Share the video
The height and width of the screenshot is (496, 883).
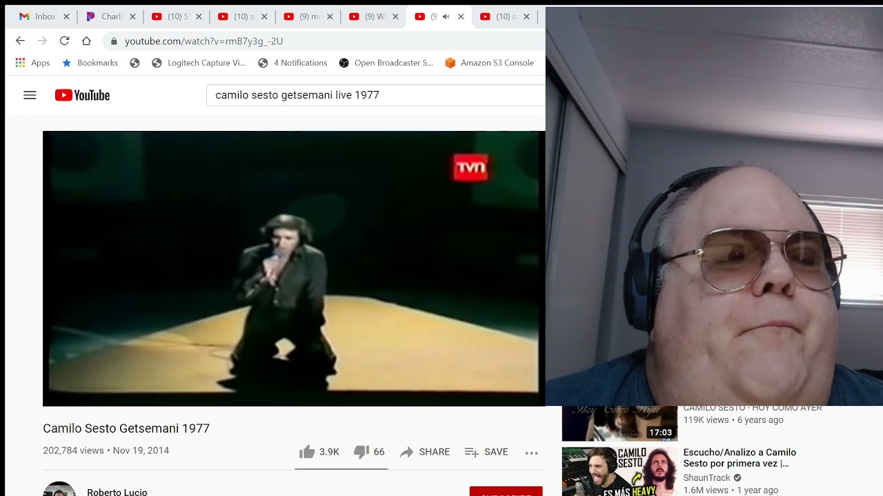pyautogui.click(x=424, y=452)
